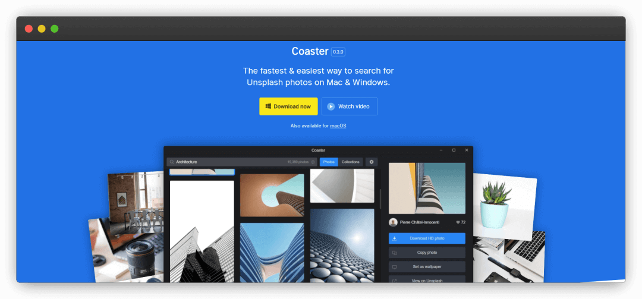Image resolution: width=642 pixels, height=299 pixels.
Task: Play the Watch video button
Action: [350, 106]
